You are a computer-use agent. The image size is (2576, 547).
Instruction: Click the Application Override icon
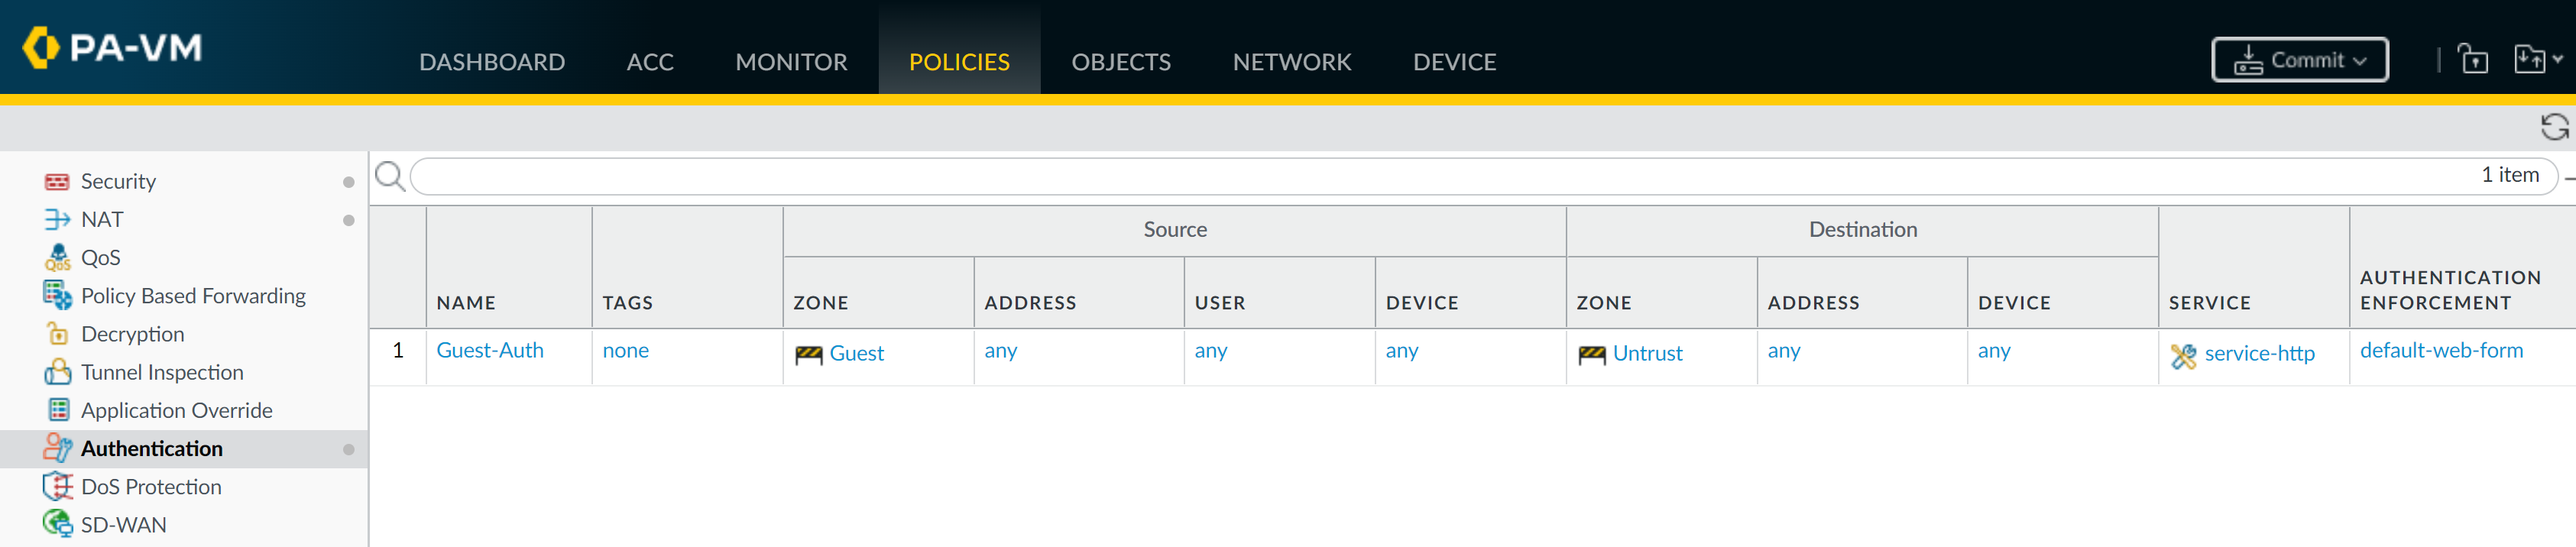click(x=59, y=410)
